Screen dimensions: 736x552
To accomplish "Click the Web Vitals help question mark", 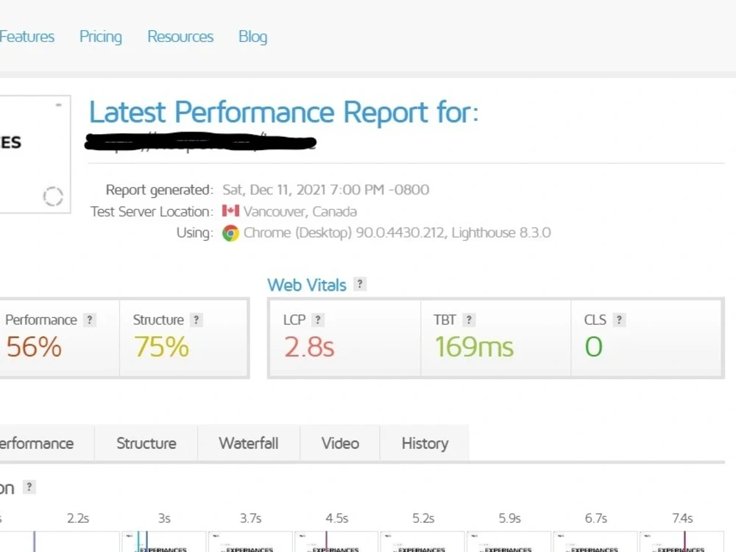I will click(360, 284).
